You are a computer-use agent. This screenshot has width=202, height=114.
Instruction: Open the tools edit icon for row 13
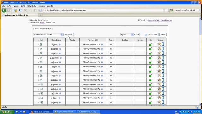(159, 98)
